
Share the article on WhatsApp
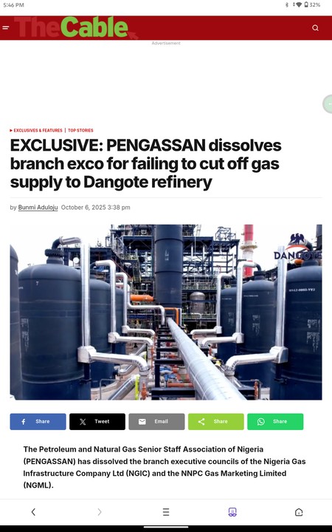click(x=275, y=421)
